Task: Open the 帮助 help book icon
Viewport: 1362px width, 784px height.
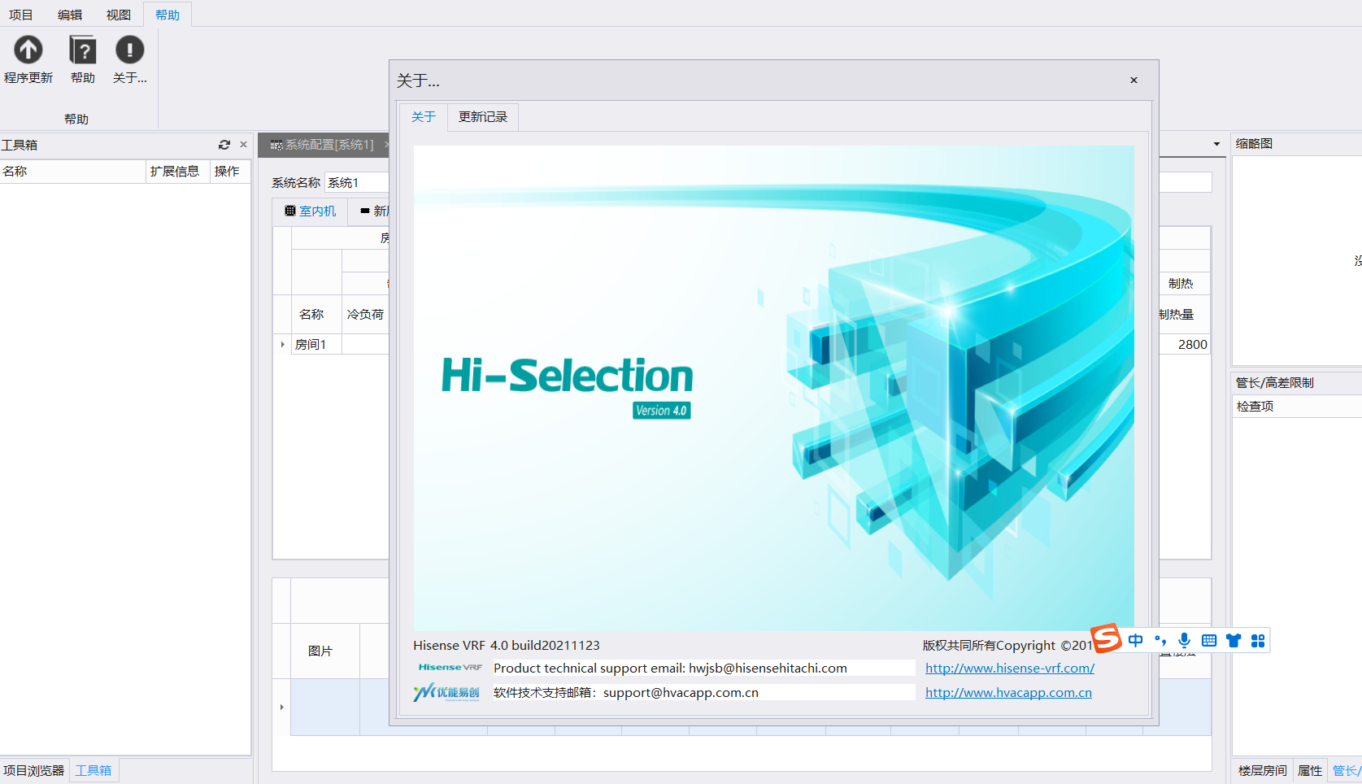Action: 83,50
